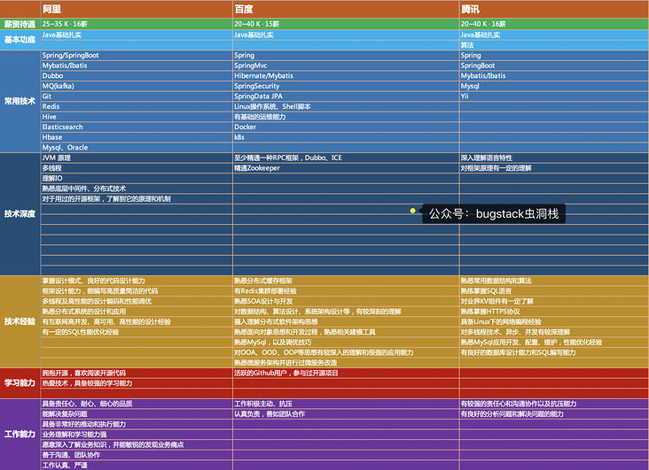
Task: Select the 腾讯 column header
Action: tap(554, 9)
